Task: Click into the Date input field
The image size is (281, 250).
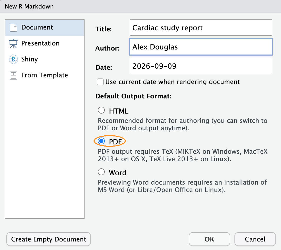Action: click(201, 66)
